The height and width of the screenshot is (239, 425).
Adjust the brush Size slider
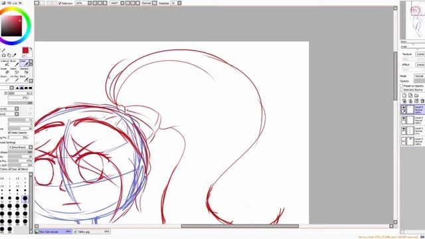(x=21, y=93)
